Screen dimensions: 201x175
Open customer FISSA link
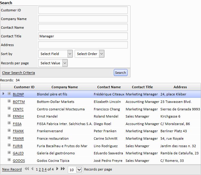pos(17,124)
